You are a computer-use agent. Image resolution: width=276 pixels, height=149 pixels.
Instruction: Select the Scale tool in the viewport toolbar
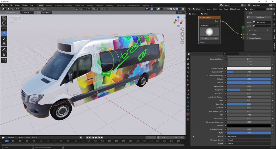pos(4,39)
